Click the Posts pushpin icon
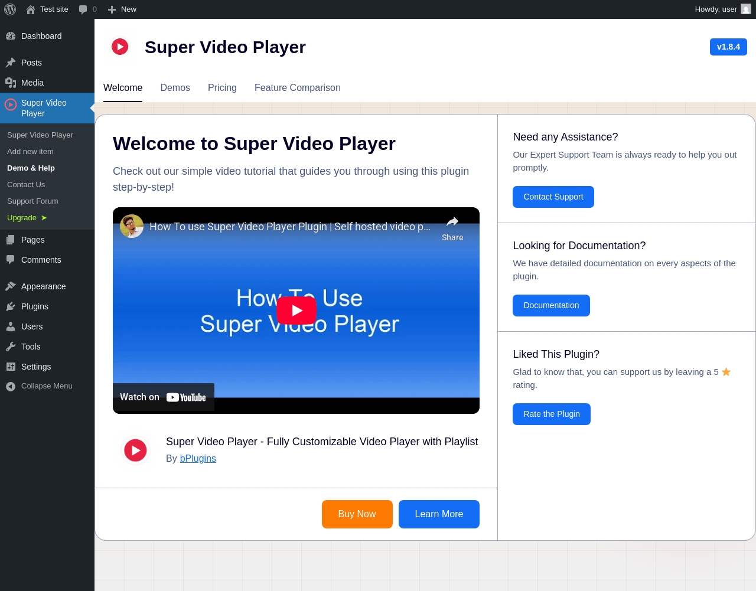Screen dimensions: 756x591 coord(11,63)
